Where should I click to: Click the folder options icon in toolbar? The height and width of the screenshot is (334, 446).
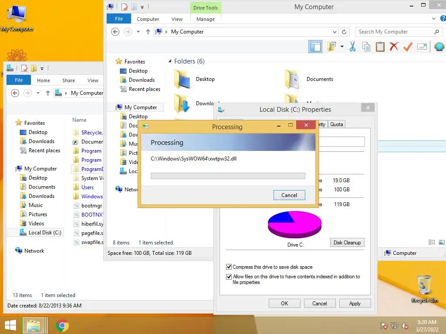331,47
